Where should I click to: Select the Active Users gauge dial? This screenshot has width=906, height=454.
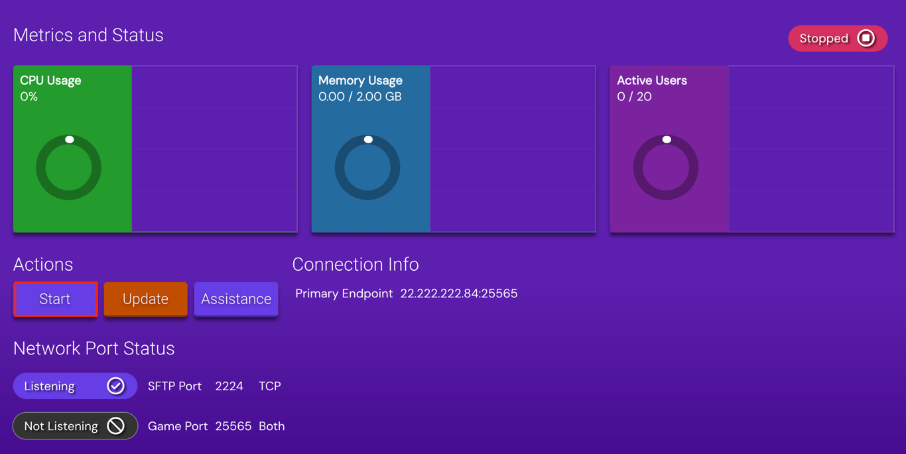[x=667, y=167]
